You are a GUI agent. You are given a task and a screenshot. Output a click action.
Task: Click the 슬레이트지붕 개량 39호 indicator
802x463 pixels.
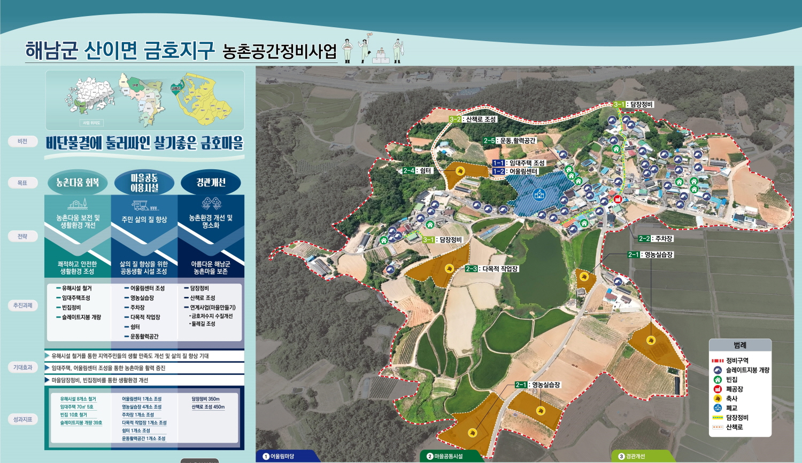[x=81, y=422]
